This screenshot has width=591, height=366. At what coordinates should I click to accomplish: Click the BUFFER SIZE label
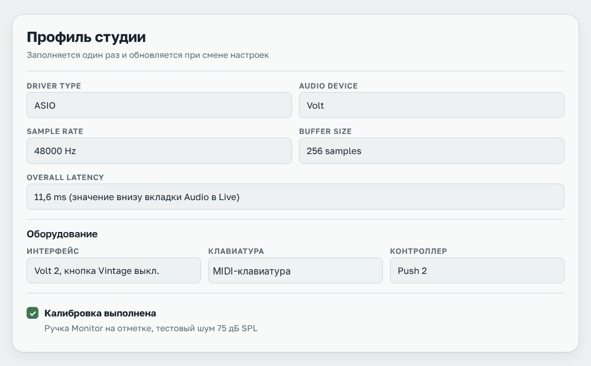(x=325, y=132)
